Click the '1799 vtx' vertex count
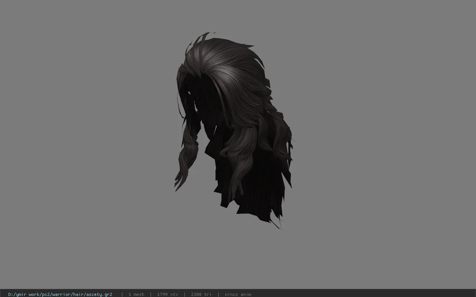The image size is (476, 297). click(x=167, y=294)
